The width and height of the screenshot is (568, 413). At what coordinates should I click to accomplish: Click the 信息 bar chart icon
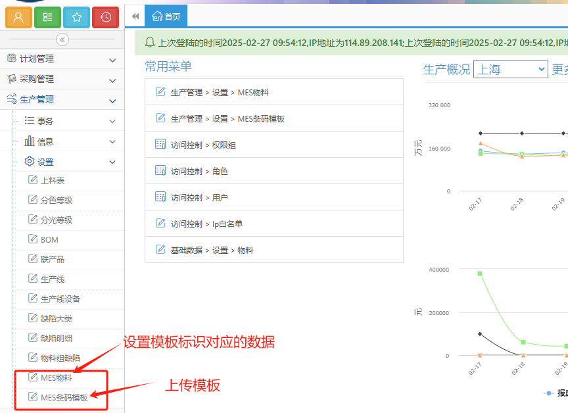coord(30,141)
